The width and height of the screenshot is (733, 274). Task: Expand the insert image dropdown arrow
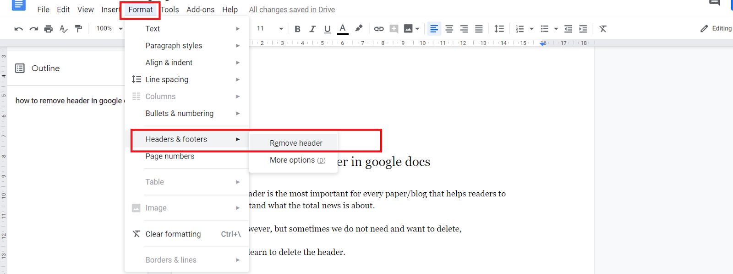click(417, 29)
